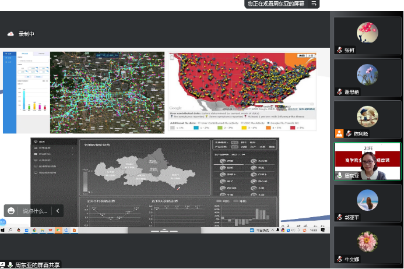
Task: Click the Windows Start button in shared taskbar
Action: pos(3,230)
